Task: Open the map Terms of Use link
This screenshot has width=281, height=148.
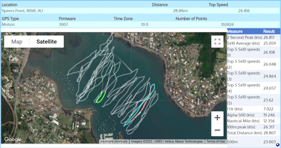Action: 216,141
